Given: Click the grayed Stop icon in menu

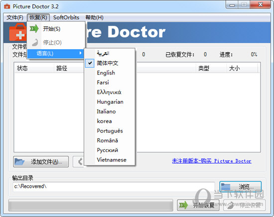Looking at the screenshot, I should (x=35, y=43).
